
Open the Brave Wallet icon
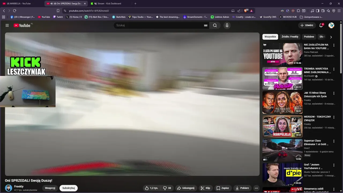pyautogui.click(x=323, y=11)
